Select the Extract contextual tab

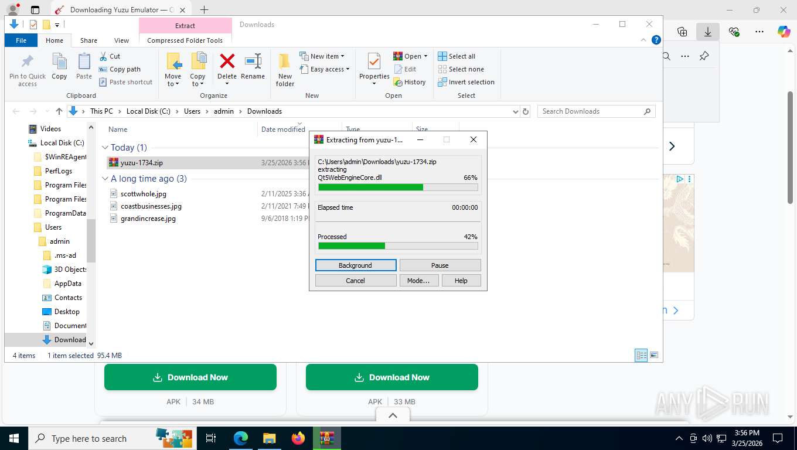185,25
